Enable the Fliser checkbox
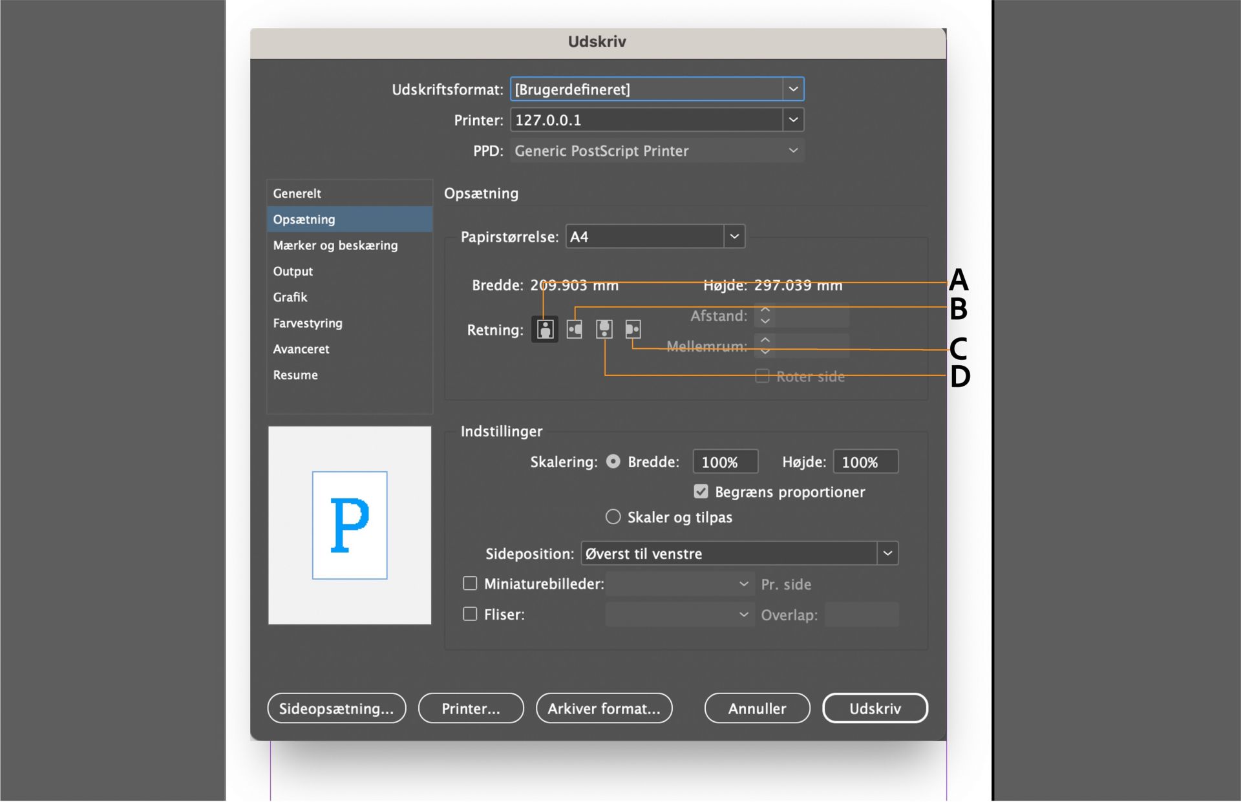 point(470,614)
